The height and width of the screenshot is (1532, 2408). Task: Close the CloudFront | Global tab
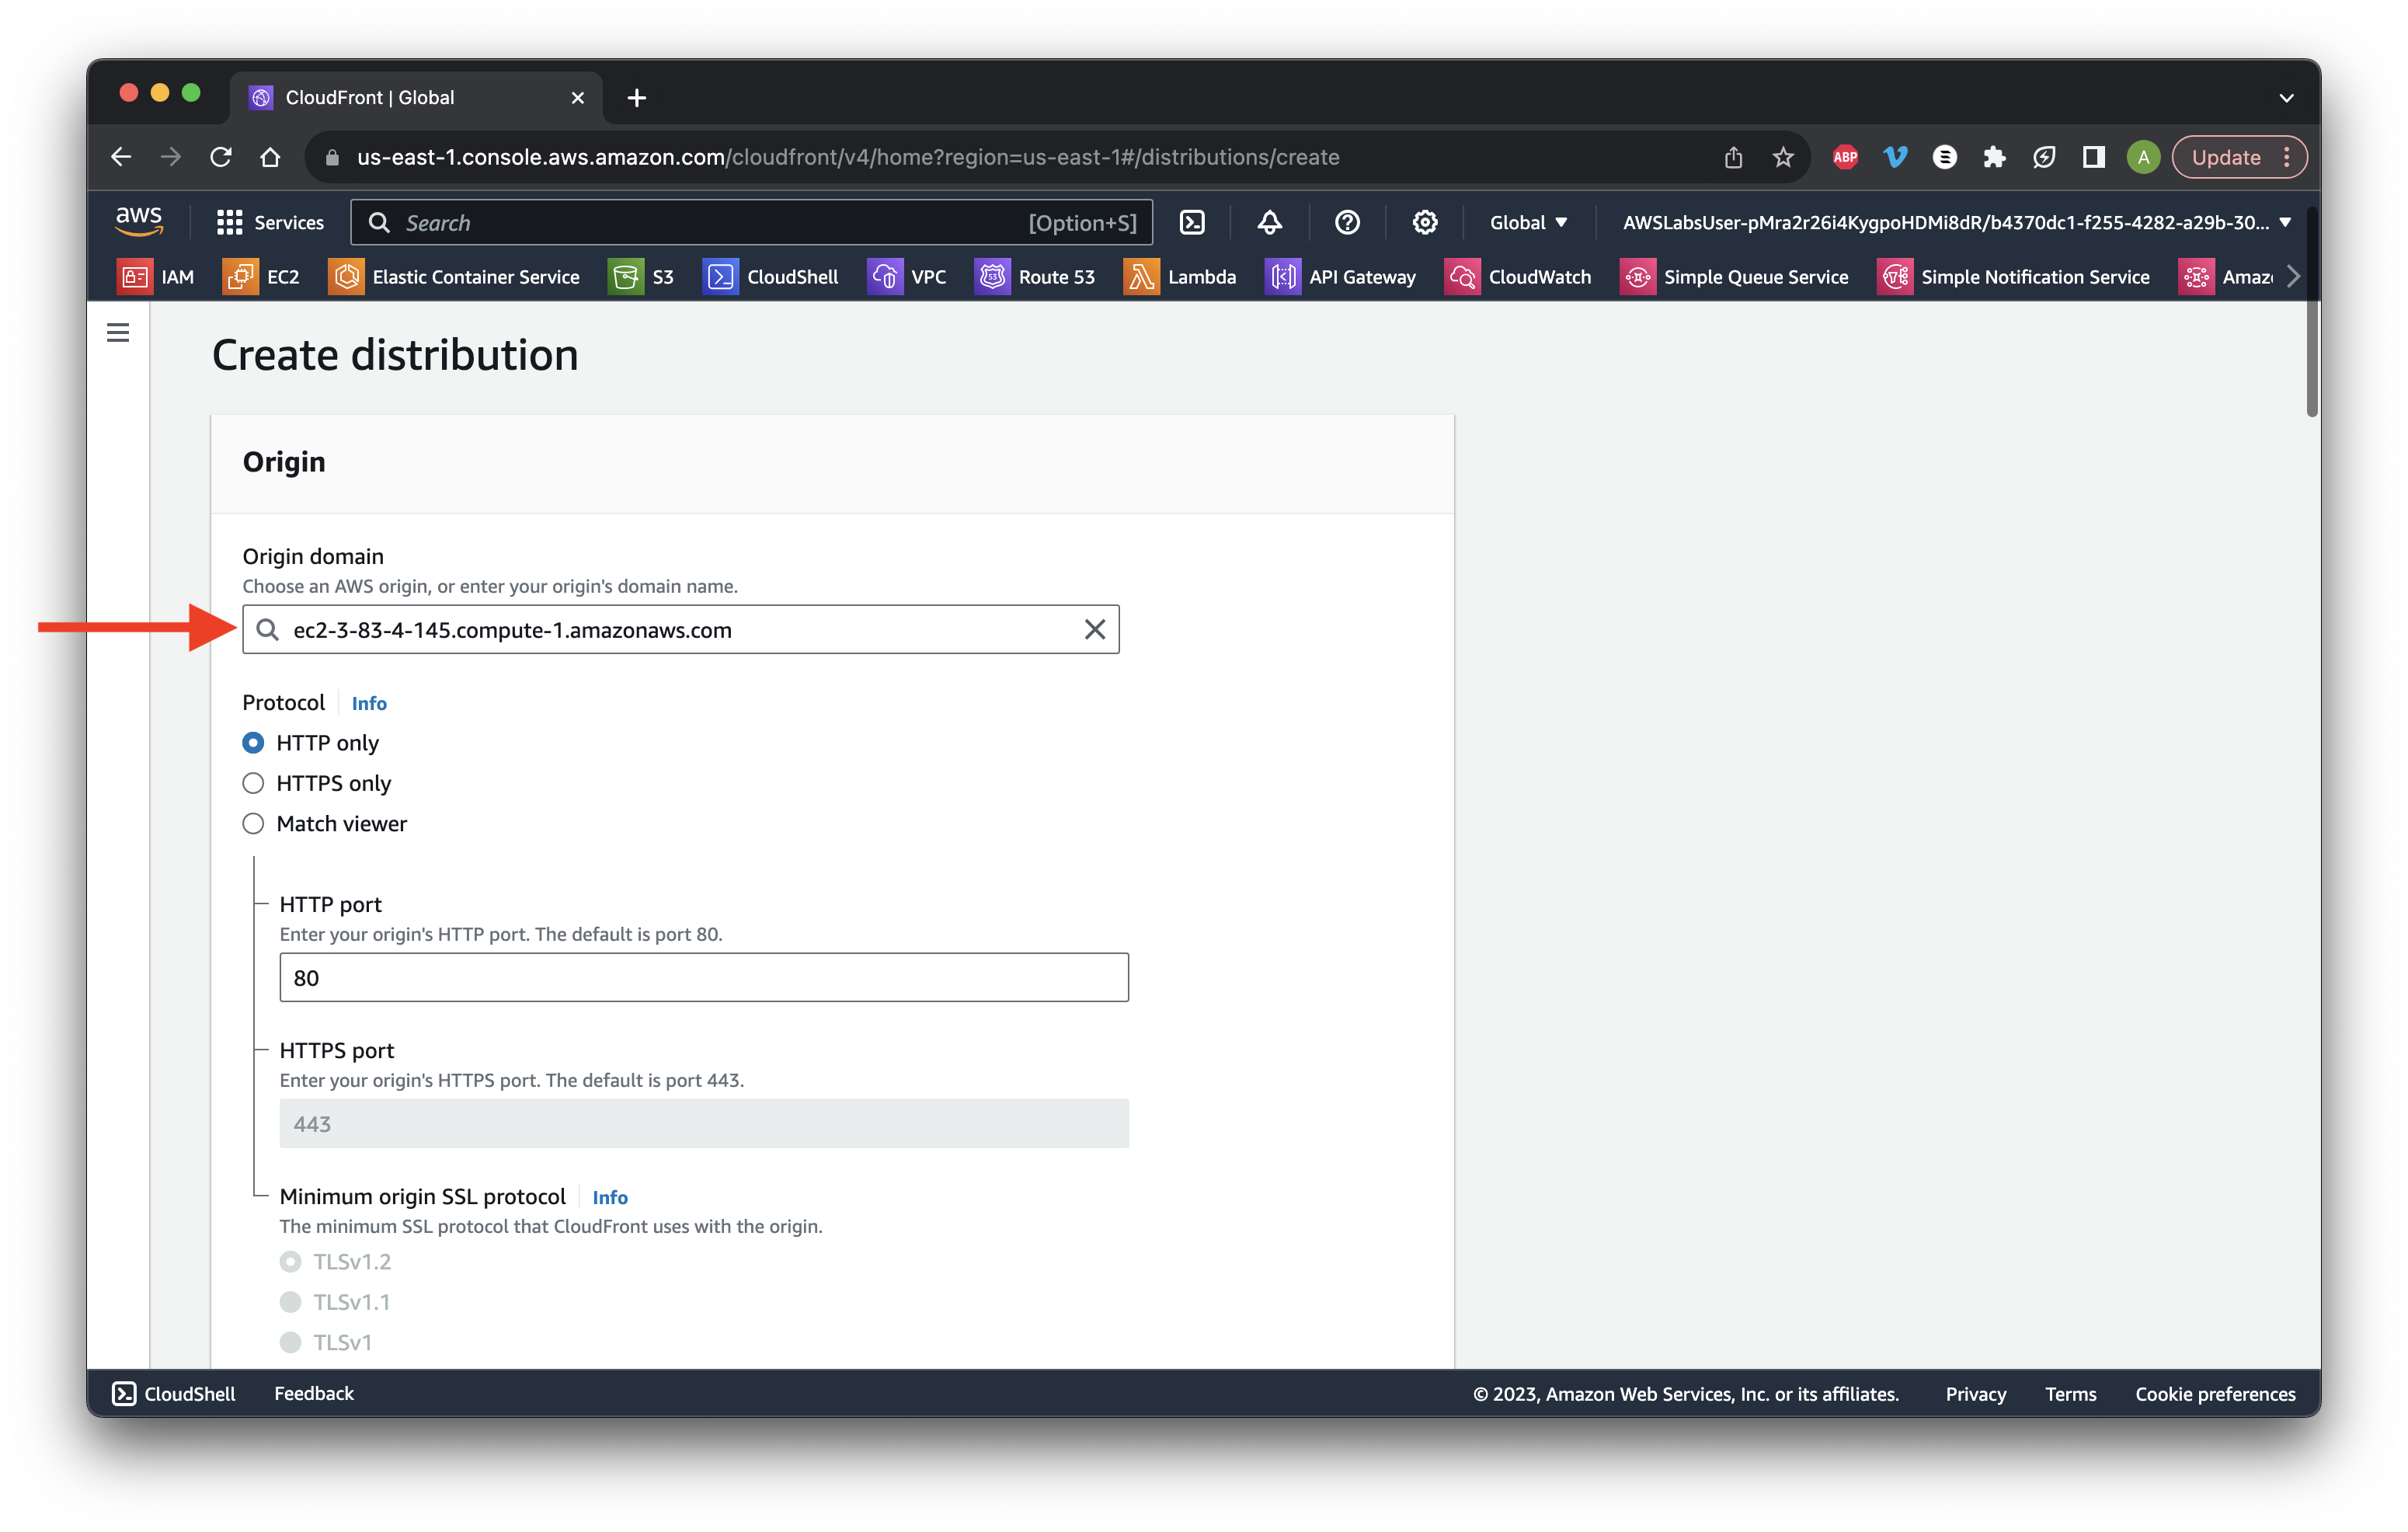coord(577,97)
